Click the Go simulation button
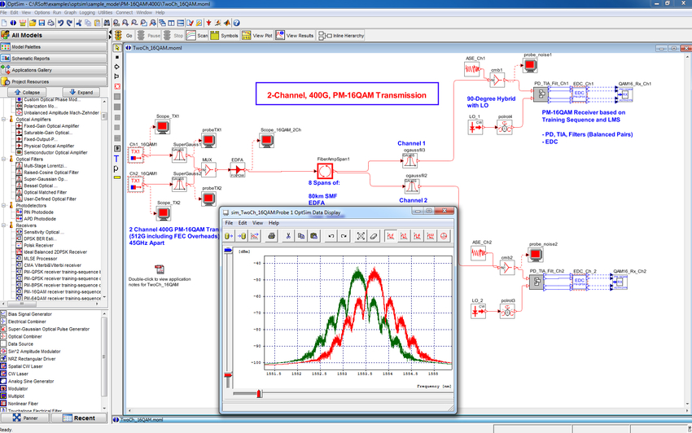The image size is (692, 433). click(125, 36)
